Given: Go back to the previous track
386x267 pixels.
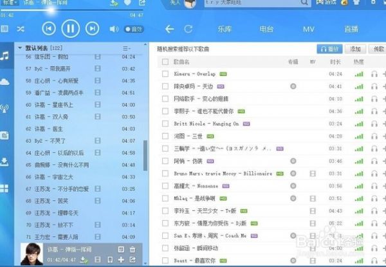Looking at the screenshot, I should (x=49, y=28).
